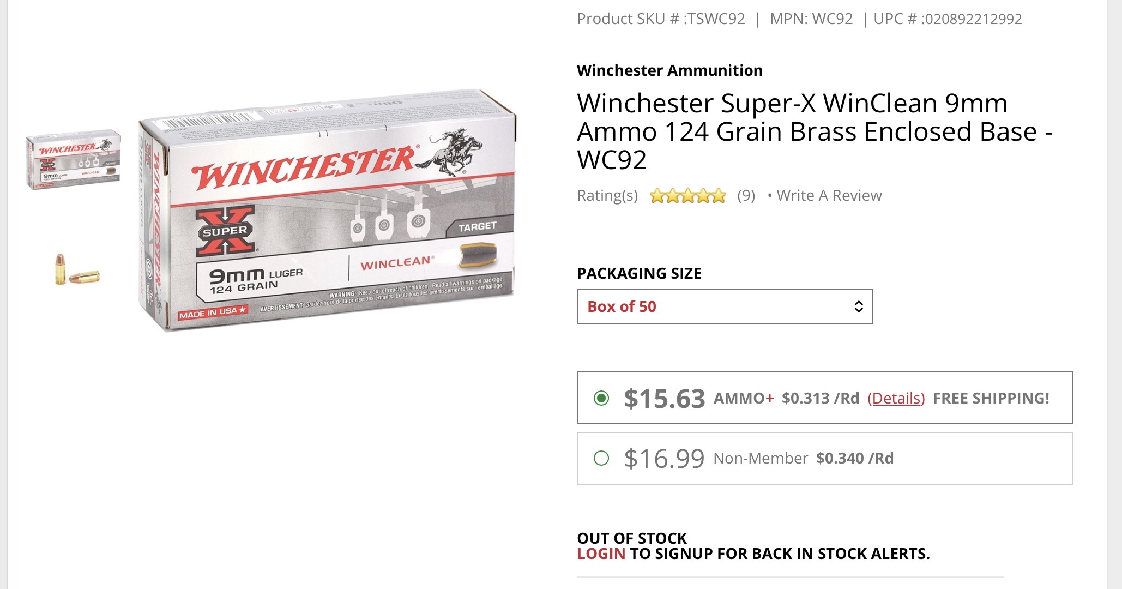Click the $0.340 /Rd Non-Member price
Image resolution: width=1122 pixels, height=589 pixels.
tap(854, 458)
